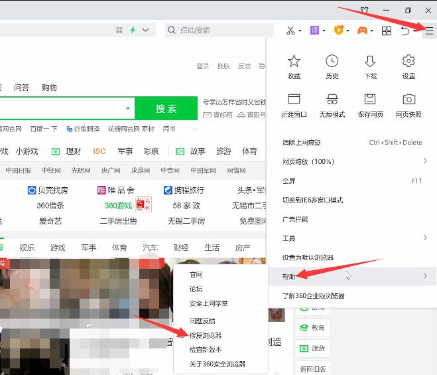Screen dimensions: 437x375
Task: Open the History clock icon (历史)
Action: click(x=332, y=61)
